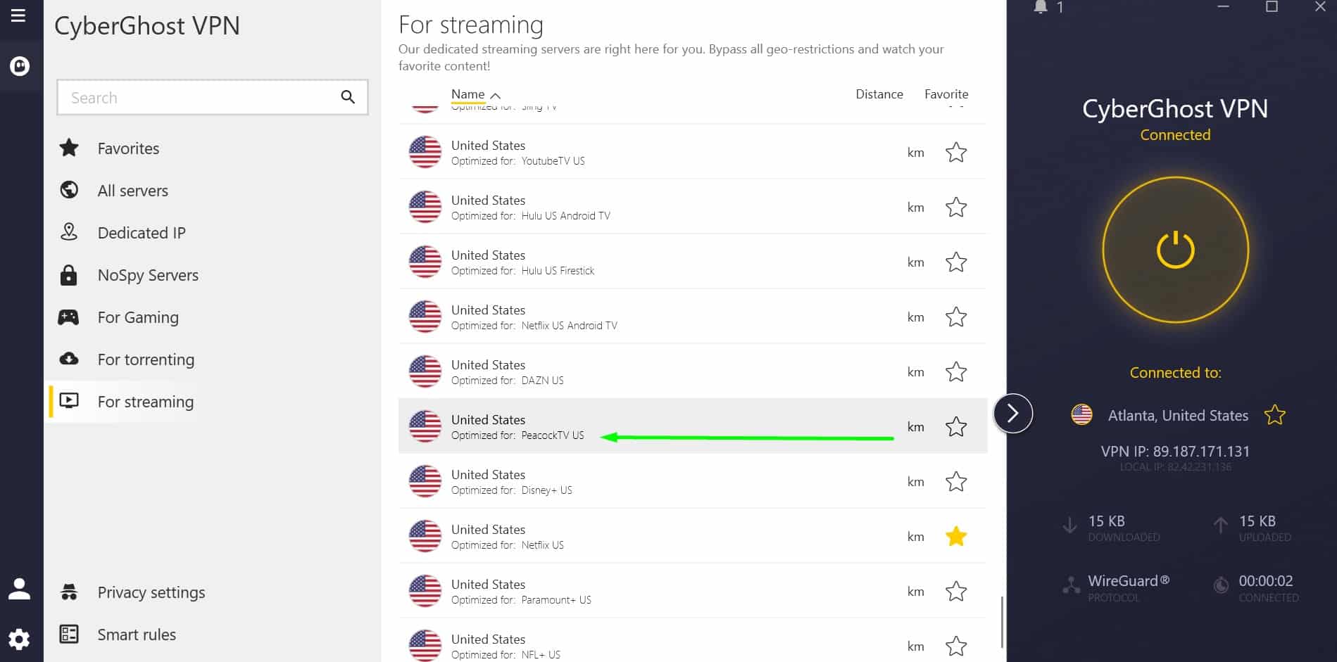Click the server list vertical scrollbar
Image resolution: width=1337 pixels, height=662 pixels.
coord(1001,622)
